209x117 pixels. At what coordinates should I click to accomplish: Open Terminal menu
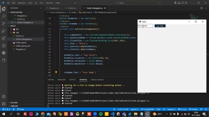[x=49, y=3]
